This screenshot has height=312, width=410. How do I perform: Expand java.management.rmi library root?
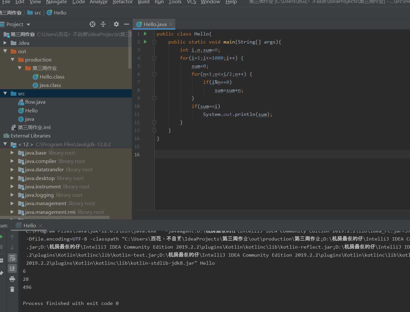(12, 212)
